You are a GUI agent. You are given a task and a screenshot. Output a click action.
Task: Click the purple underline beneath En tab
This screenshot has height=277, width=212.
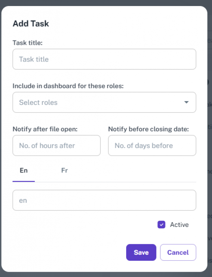click(x=24, y=181)
